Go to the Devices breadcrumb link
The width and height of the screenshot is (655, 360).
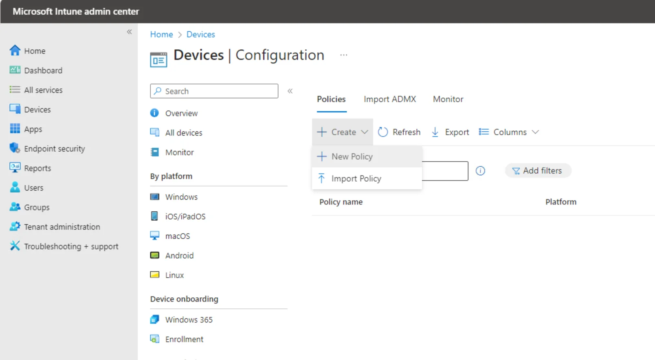(200, 34)
